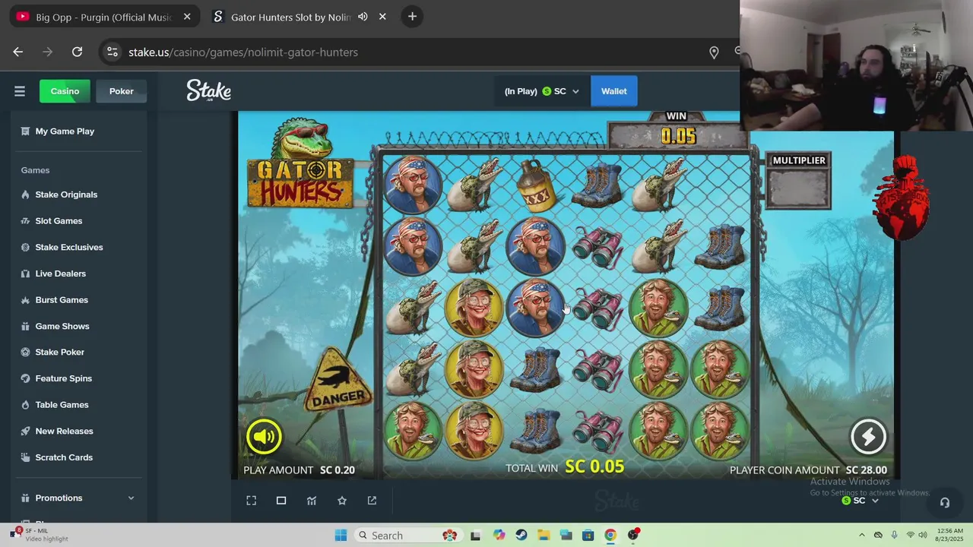Open the Windows Start menu

pyautogui.click(x=341, y=536)
